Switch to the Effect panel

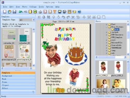tap(18, 88)
